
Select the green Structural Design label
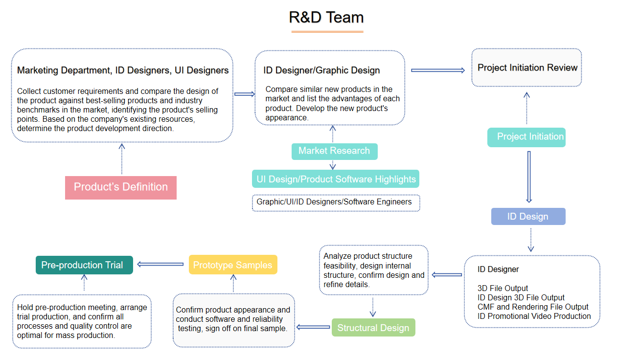pos(373,328)
